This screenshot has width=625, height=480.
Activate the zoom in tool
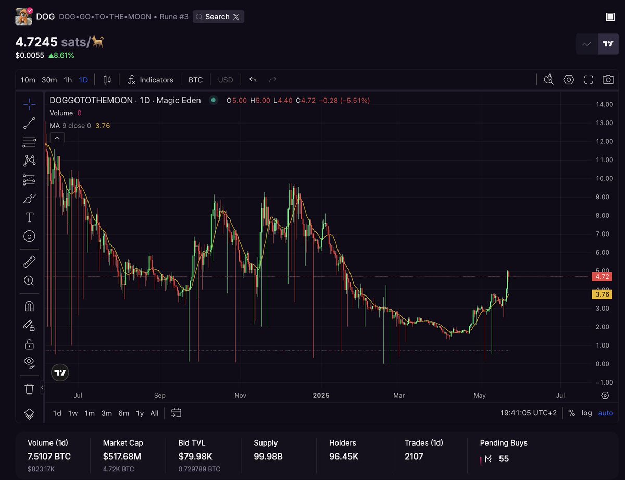30,280
